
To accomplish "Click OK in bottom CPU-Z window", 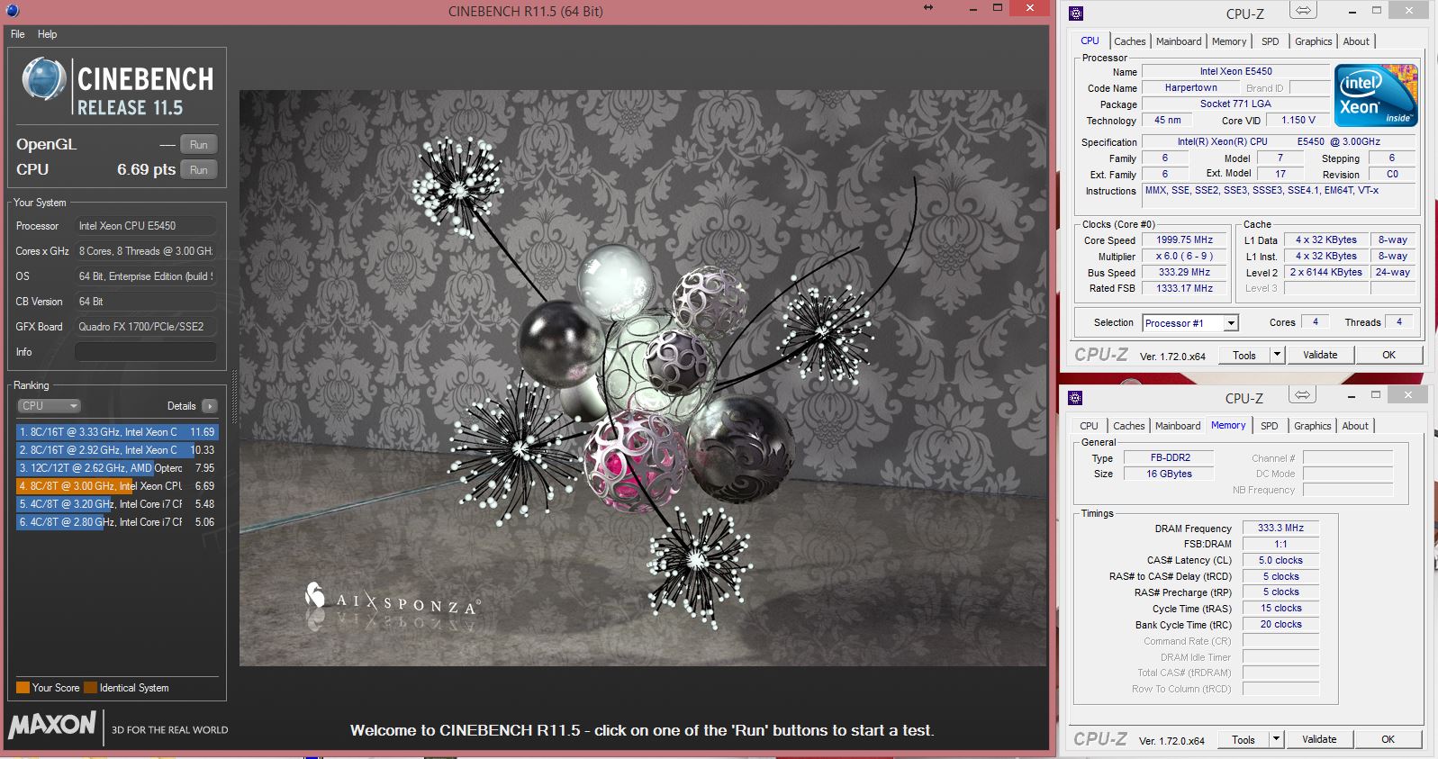I will (1388, 740).
